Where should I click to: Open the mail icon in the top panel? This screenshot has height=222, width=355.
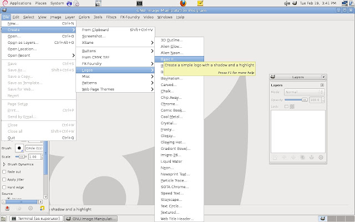(x=77, y=3)
